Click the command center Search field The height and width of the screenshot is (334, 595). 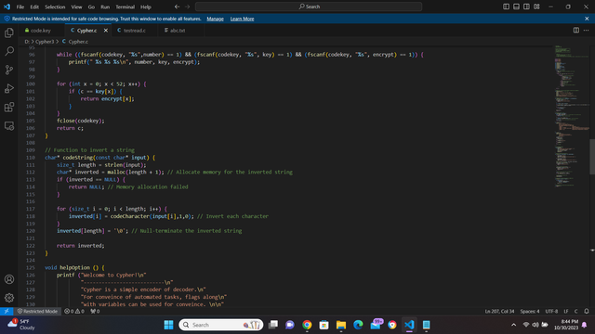coord(309,6)
